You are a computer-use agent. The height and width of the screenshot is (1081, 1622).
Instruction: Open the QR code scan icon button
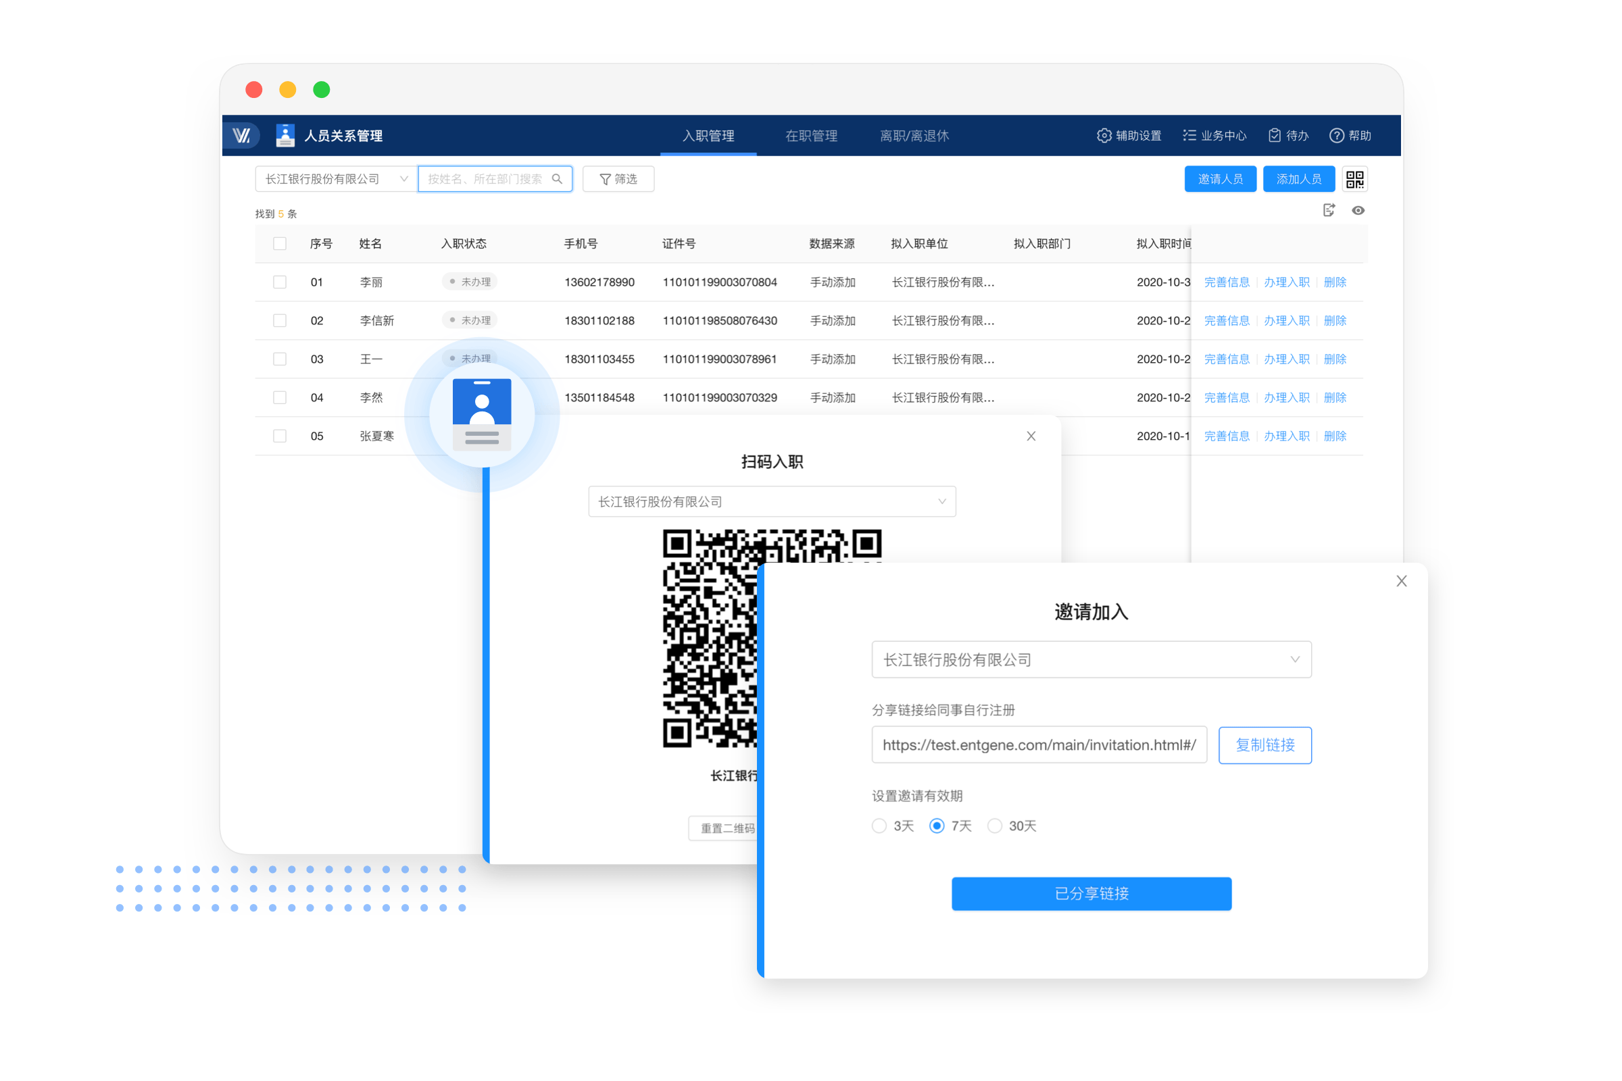(x=1354, y=179)
